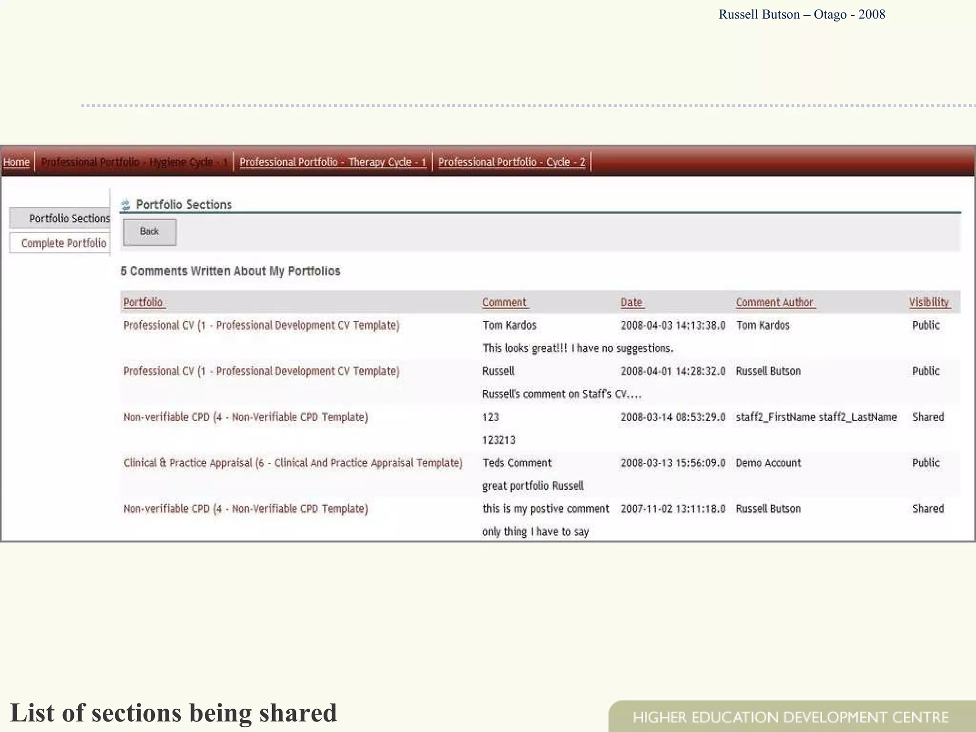The image size is (976, 732).
Task: Open Non-verifiable CPD link dated 2007-11-02
Action: (x=245, y=508)
